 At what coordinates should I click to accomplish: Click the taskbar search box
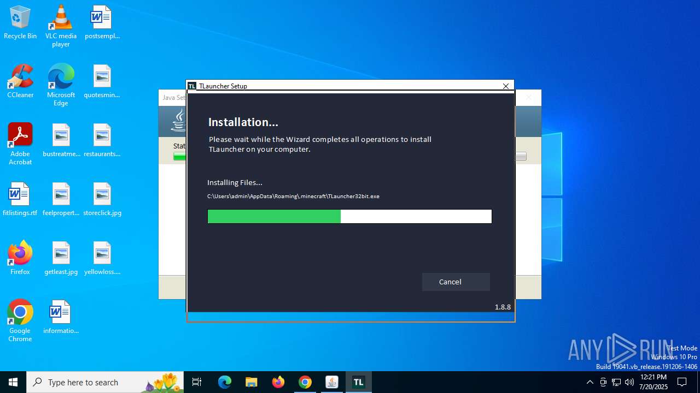[x=105, y=382]
